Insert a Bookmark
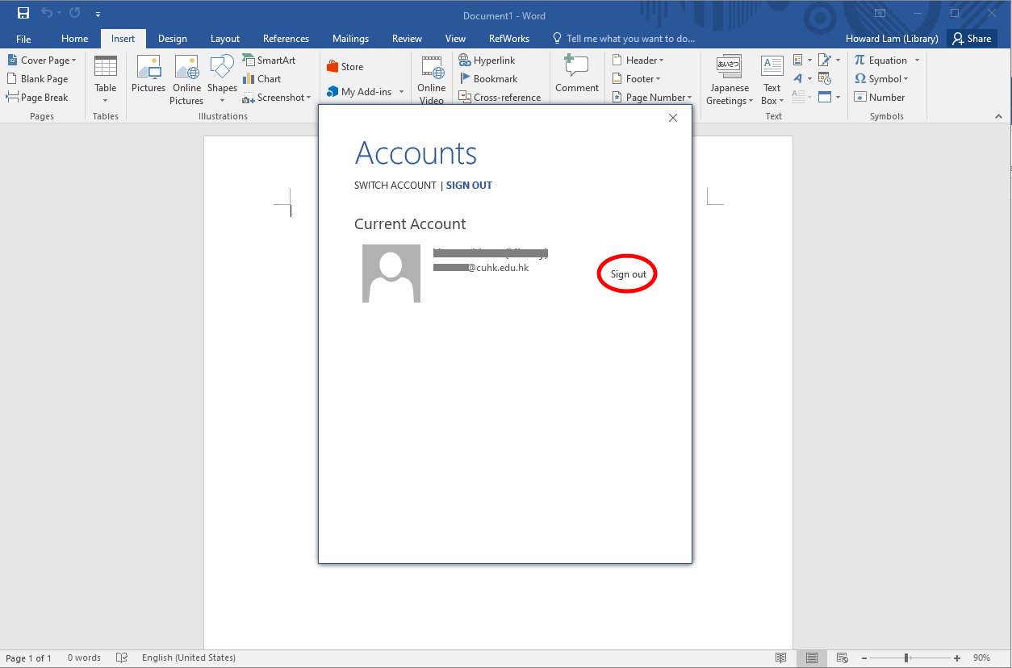This screenshot has height=668, width=1012. click(x=488, y=79)
